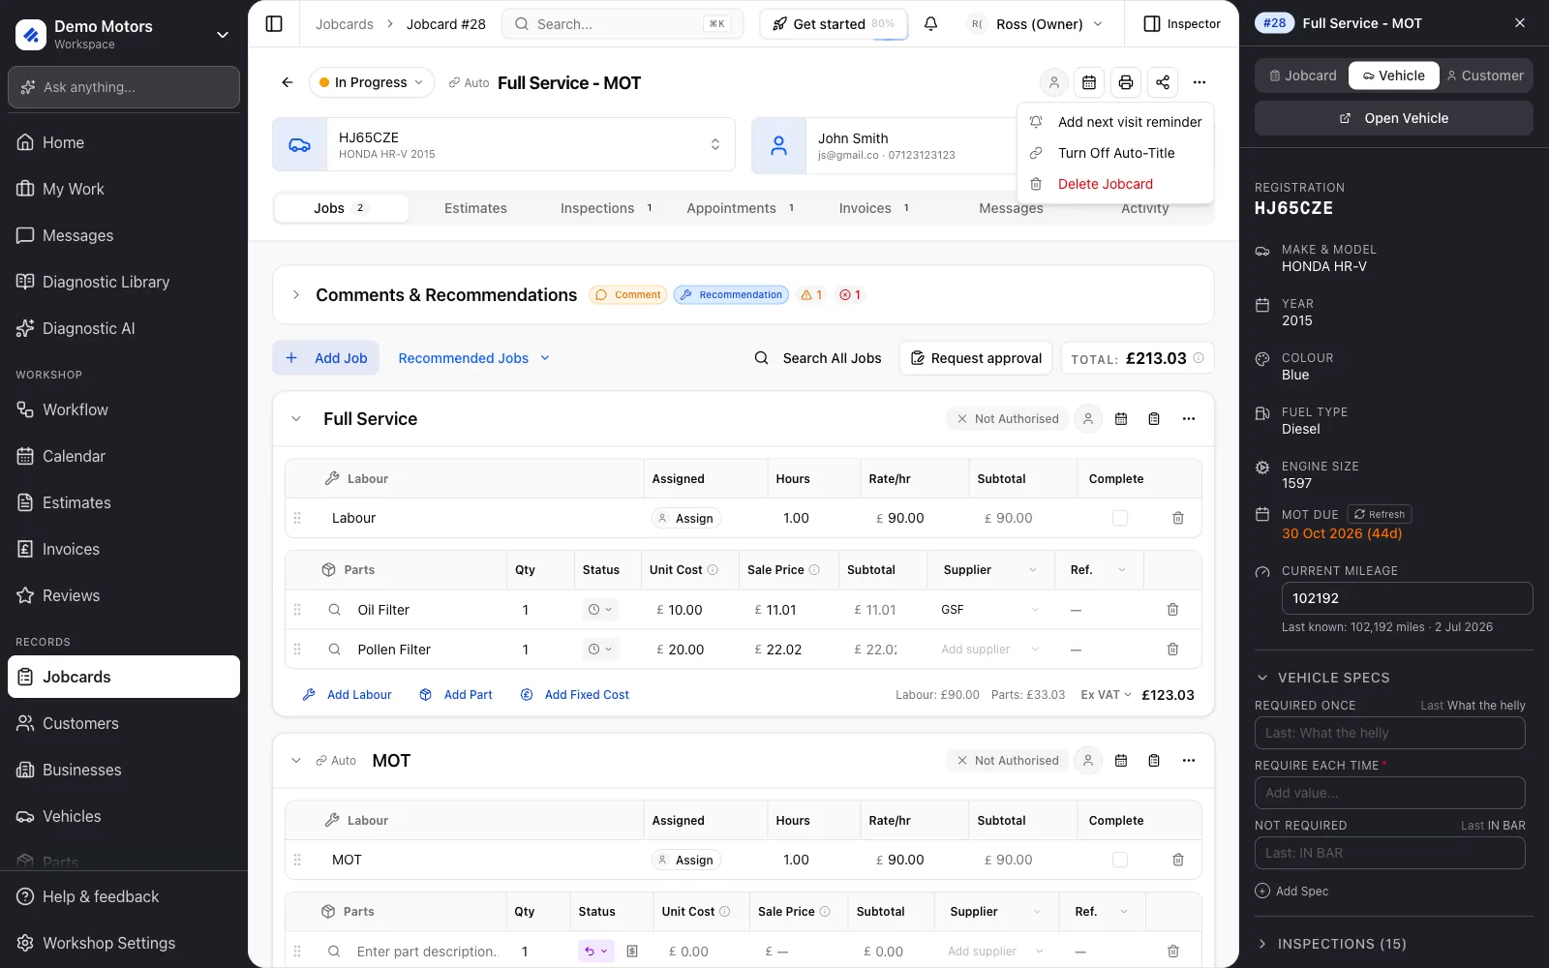1549x968 pixels.
Task: Click the Add Job button
Action: (x=326, y=358)
